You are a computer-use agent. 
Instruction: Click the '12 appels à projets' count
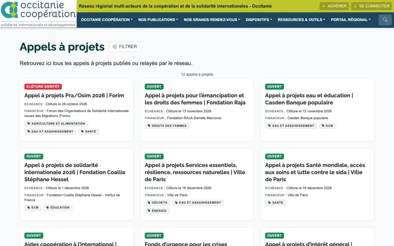pos(197,74)
